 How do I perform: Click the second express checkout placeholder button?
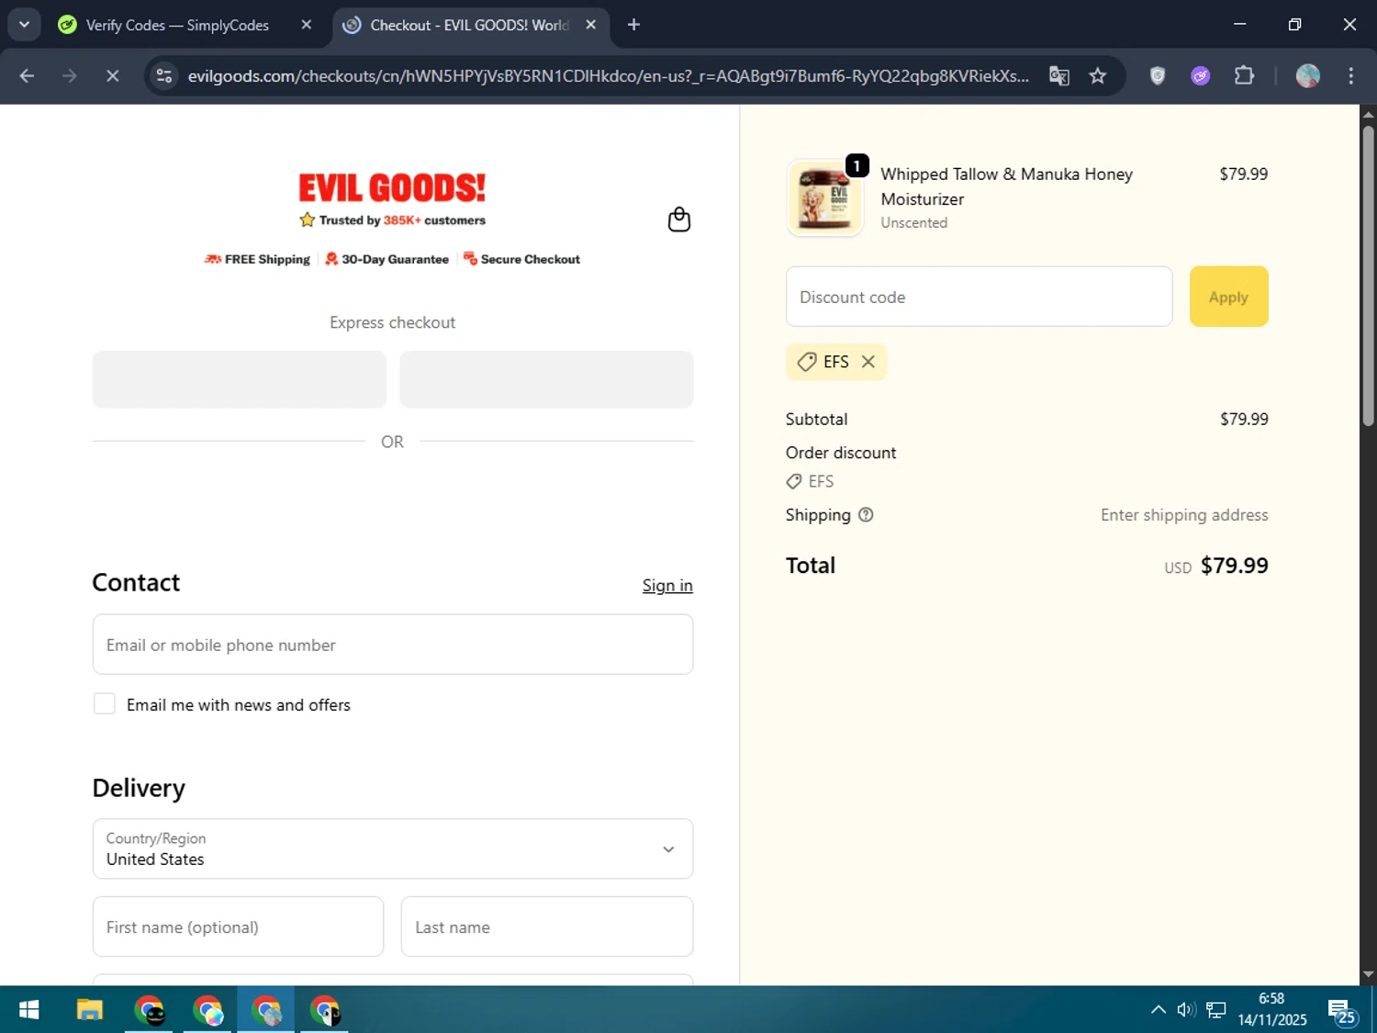pyautogui.click(x=546, y=379)
